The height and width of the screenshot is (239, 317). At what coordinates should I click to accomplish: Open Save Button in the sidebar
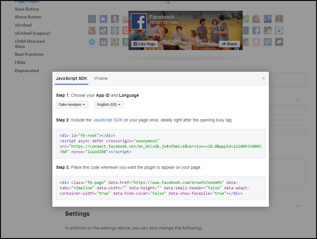pyautogui.click(x=27, y=9)
